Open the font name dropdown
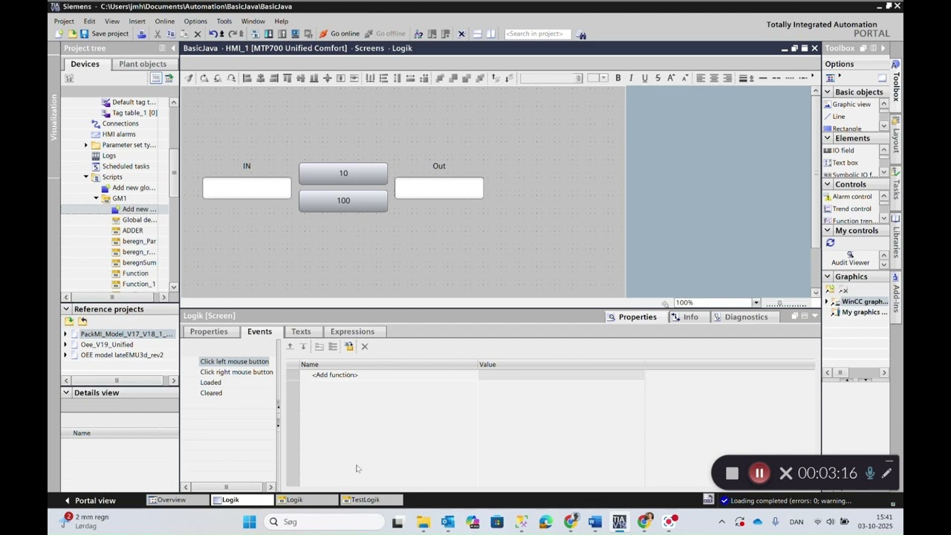The height and width of the screenshot is (535, 951). click(579, 78)
